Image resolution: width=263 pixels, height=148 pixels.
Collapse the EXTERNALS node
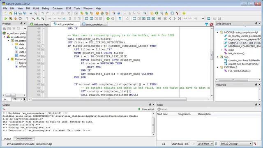[x=218, y=67]
